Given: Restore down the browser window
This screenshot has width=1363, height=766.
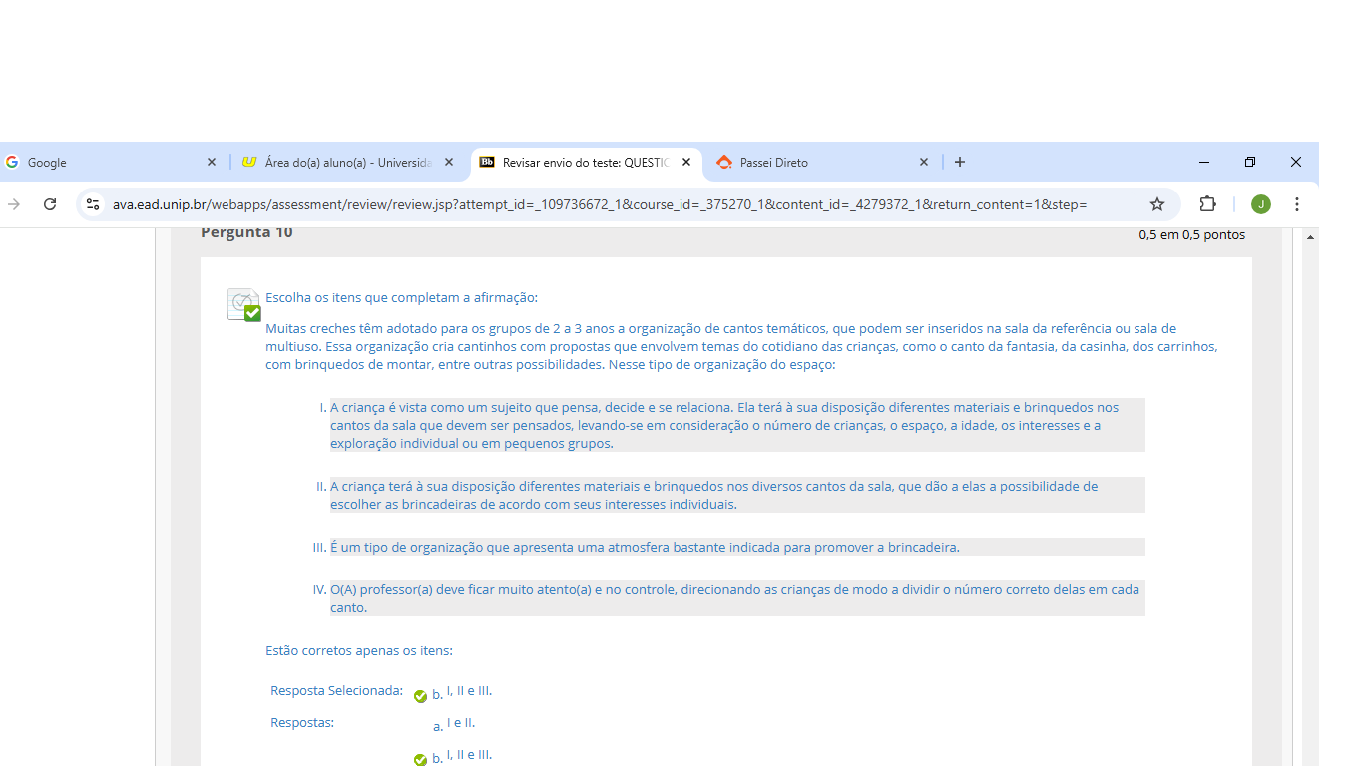Looking at the screenshot, I should pyautogui.click(x=1250, y=162).
